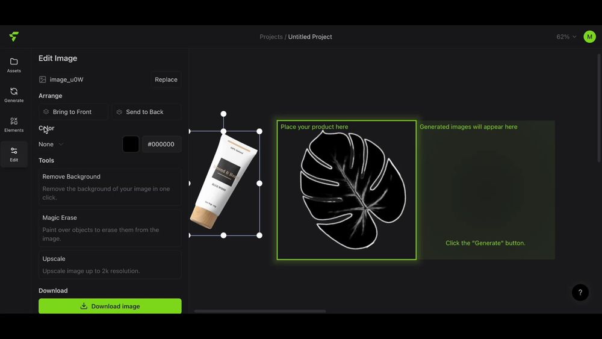Screen dimensions: 602x339
Task: Select the Edit sidebar tab
Action: tap(14, 154)
